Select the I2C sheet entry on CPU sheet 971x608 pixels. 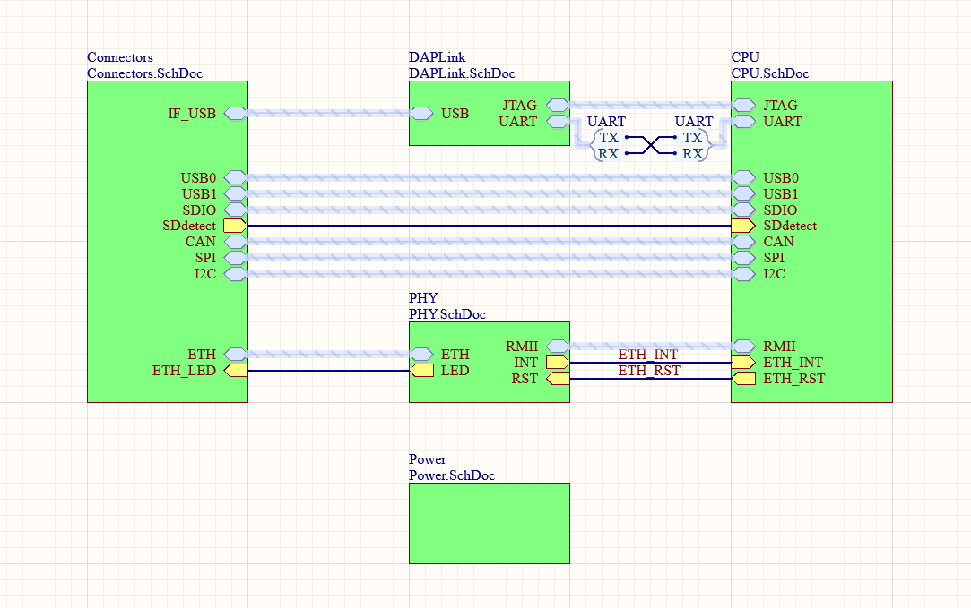tap(743, 274)
